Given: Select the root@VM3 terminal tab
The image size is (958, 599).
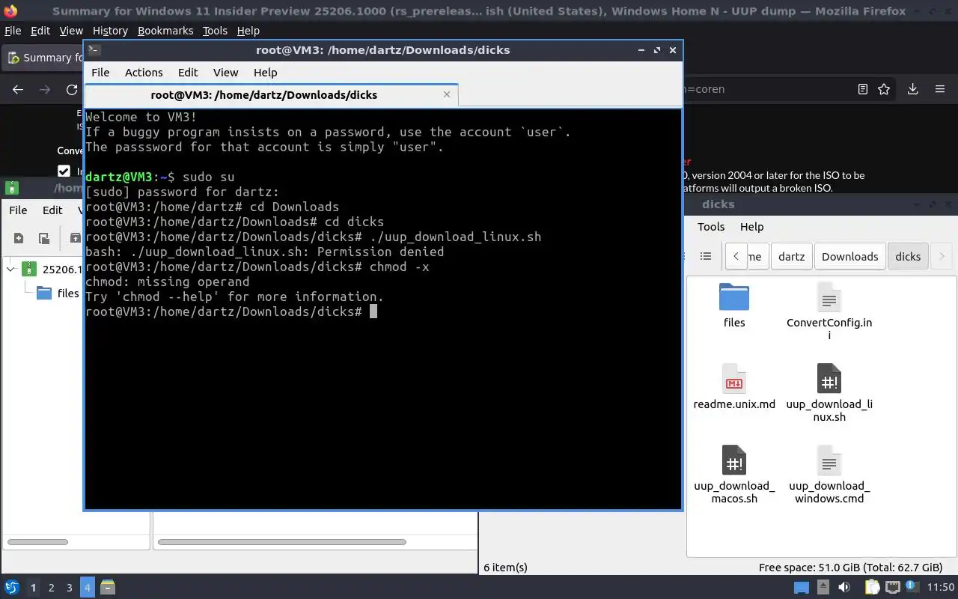Looking at the screenshot, I should point(271,95).
